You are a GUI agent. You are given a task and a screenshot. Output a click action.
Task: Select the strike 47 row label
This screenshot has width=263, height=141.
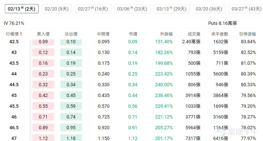[14, 138]
